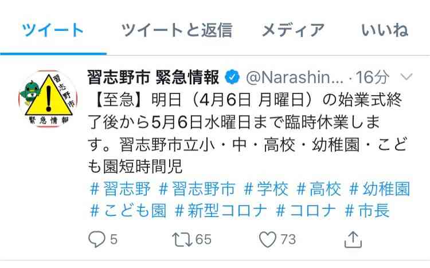
Task: Open the #市長 hashtag
Action: coord(367,211)
